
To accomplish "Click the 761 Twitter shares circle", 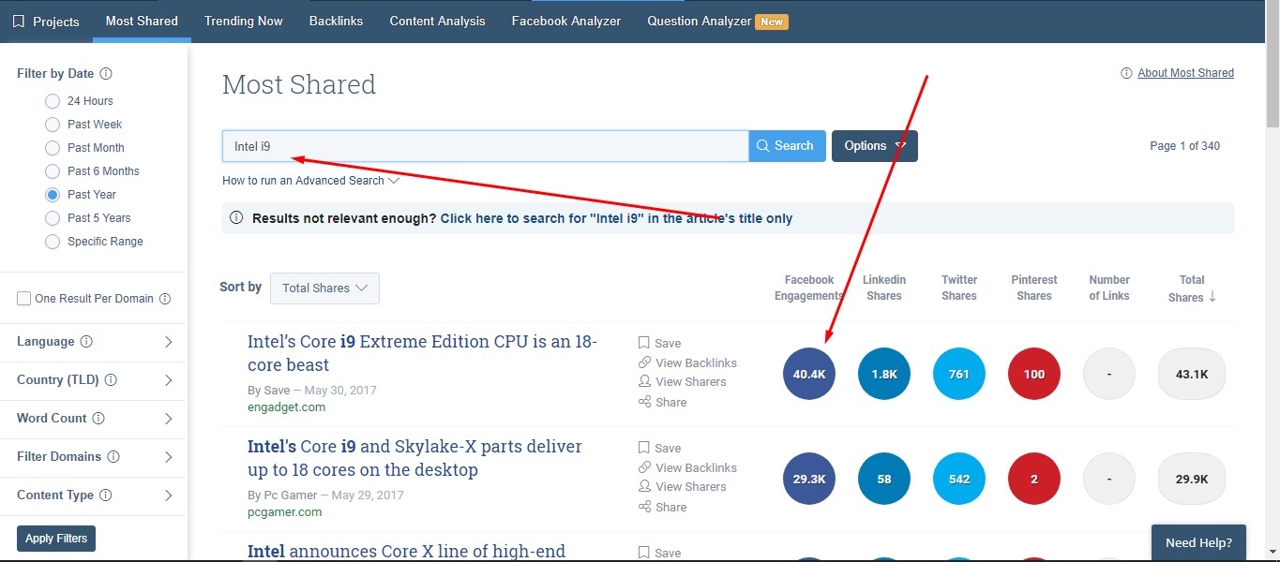I will click(x=959, y=374).
